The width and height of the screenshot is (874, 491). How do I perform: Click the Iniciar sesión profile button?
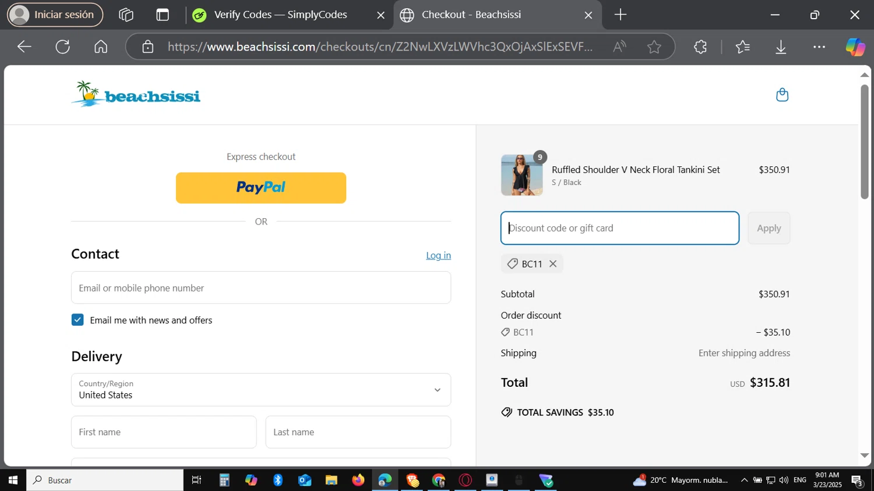55,15
